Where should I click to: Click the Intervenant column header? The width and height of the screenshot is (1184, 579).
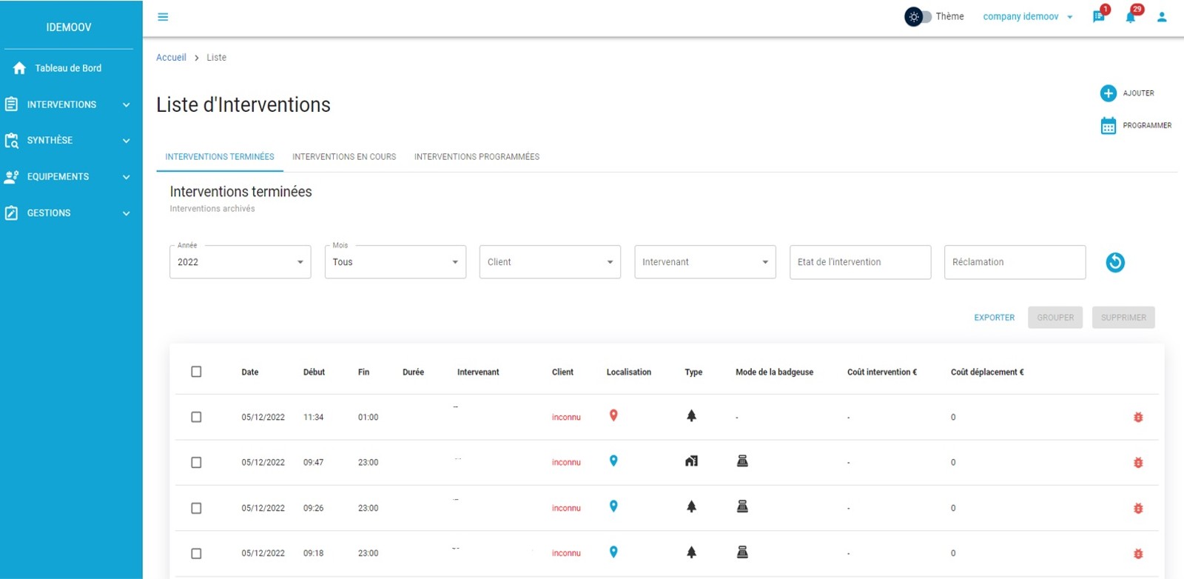478,372
